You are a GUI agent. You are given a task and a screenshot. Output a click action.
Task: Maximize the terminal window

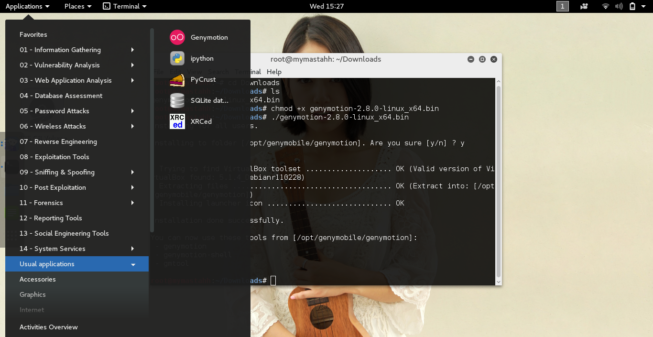(x=482, y=59)
